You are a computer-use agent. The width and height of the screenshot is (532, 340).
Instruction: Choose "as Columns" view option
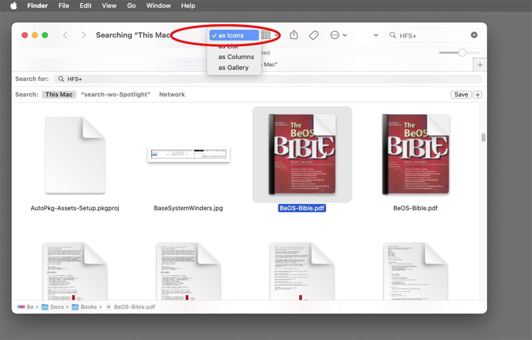tap(236, 57)
